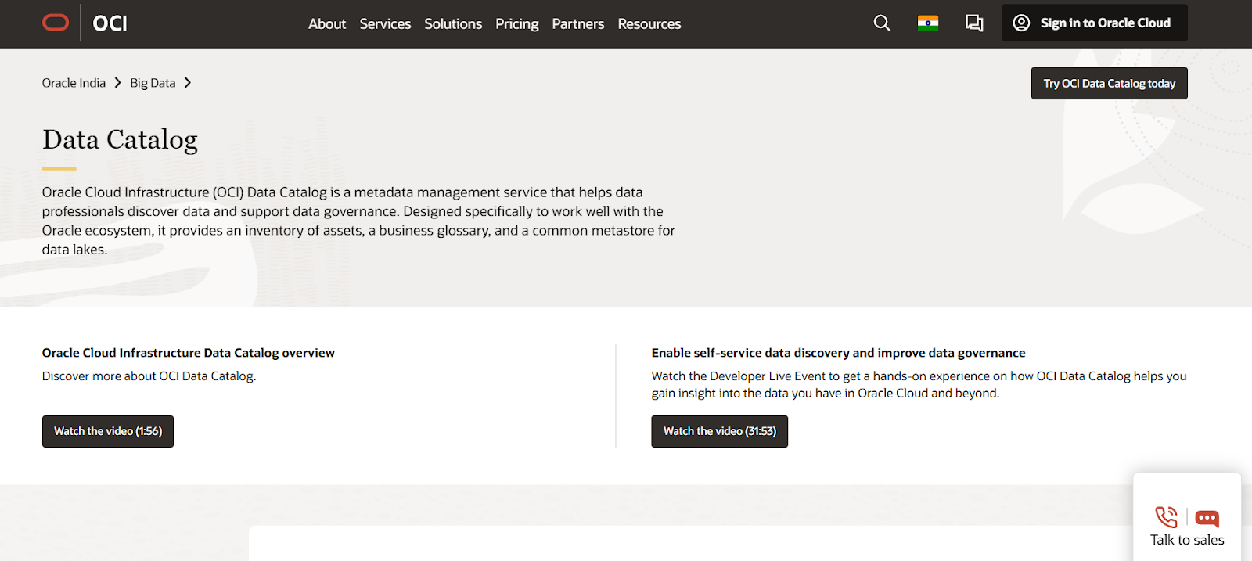Open the About menu

327,24
